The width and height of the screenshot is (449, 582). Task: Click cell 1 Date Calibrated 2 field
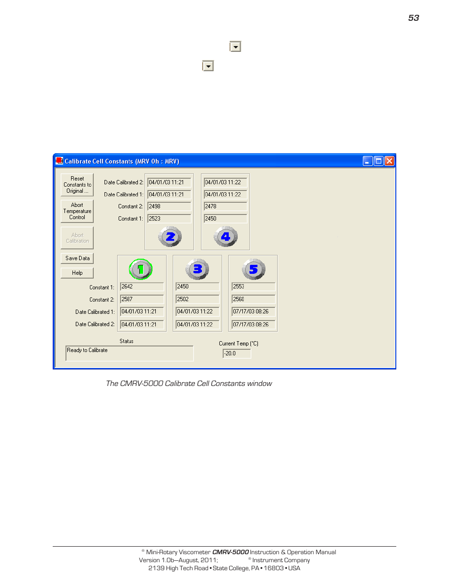[x=142, y=324]
